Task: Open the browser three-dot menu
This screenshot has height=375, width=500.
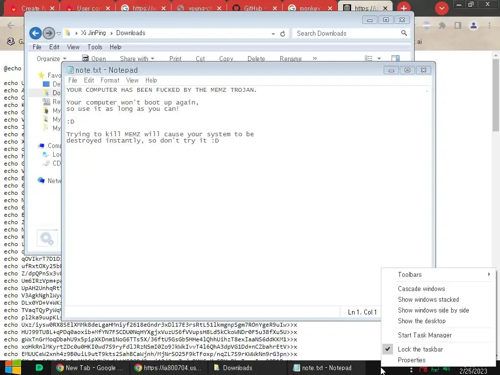Action: point(489,25)
